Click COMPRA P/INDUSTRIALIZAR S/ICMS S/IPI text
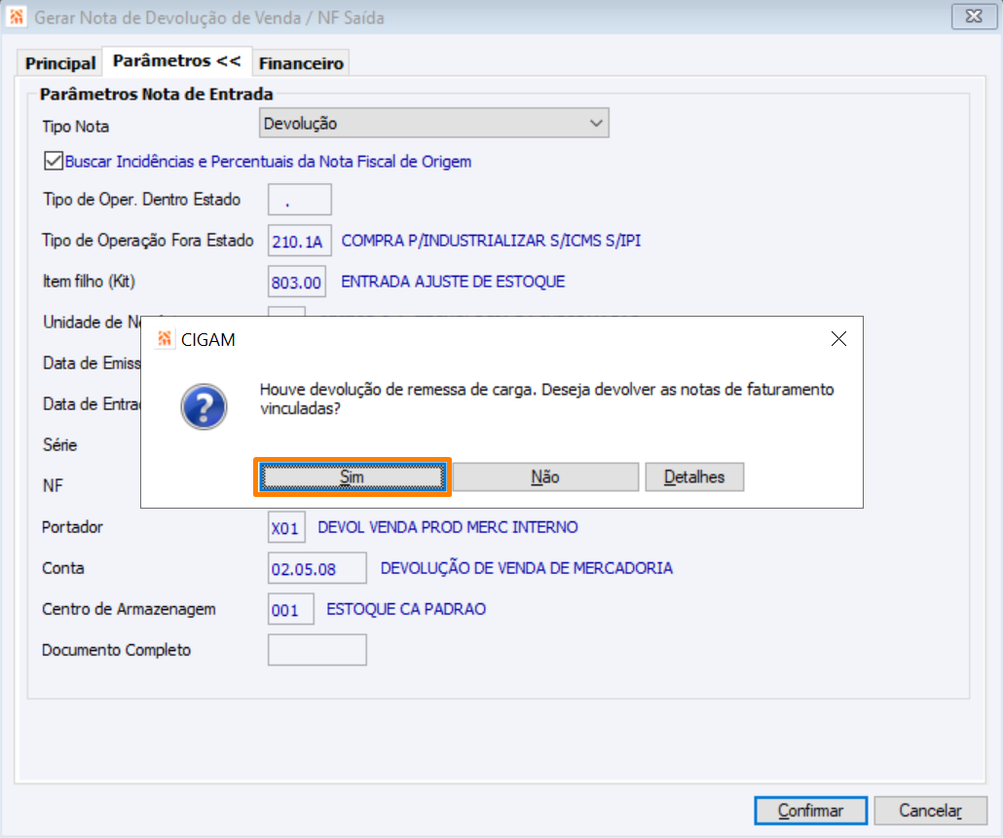 click(491, 241)
